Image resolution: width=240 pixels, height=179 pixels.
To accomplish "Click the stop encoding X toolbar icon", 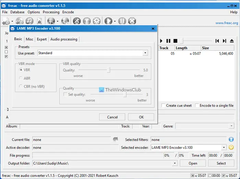I will coord(132,21).
